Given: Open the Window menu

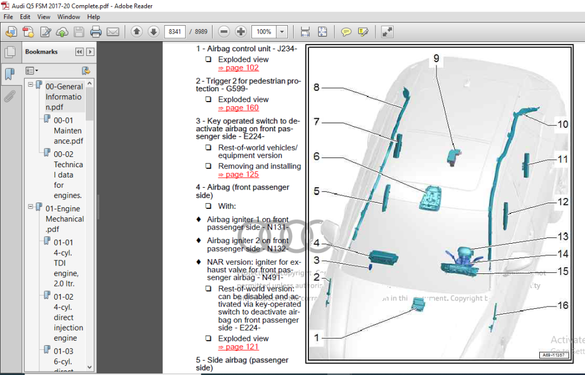Looking at the screenshot, I should click(x=69, y=17).
